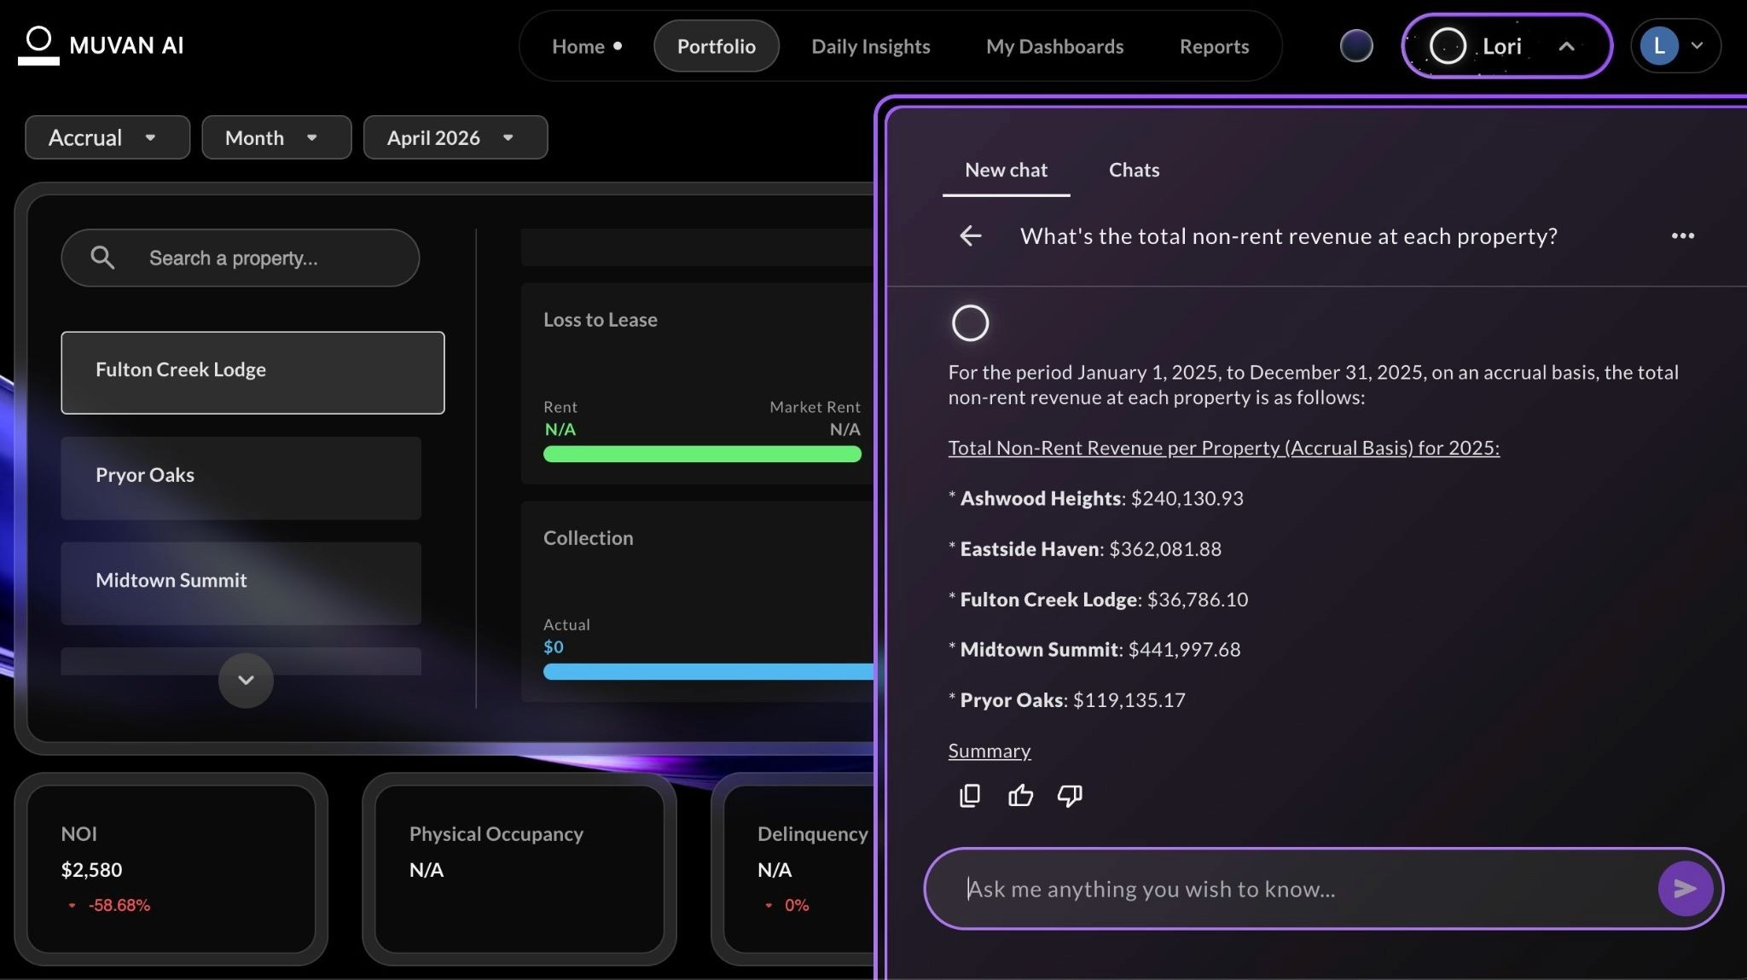
Task: Click the Summary link in response
Action: coord(989,751)
